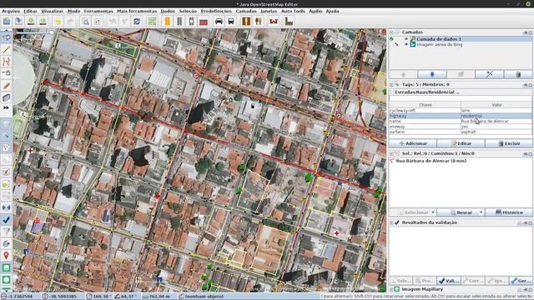Open the Predefinições menu
The image size is (534, 300).
click(216, 11)
